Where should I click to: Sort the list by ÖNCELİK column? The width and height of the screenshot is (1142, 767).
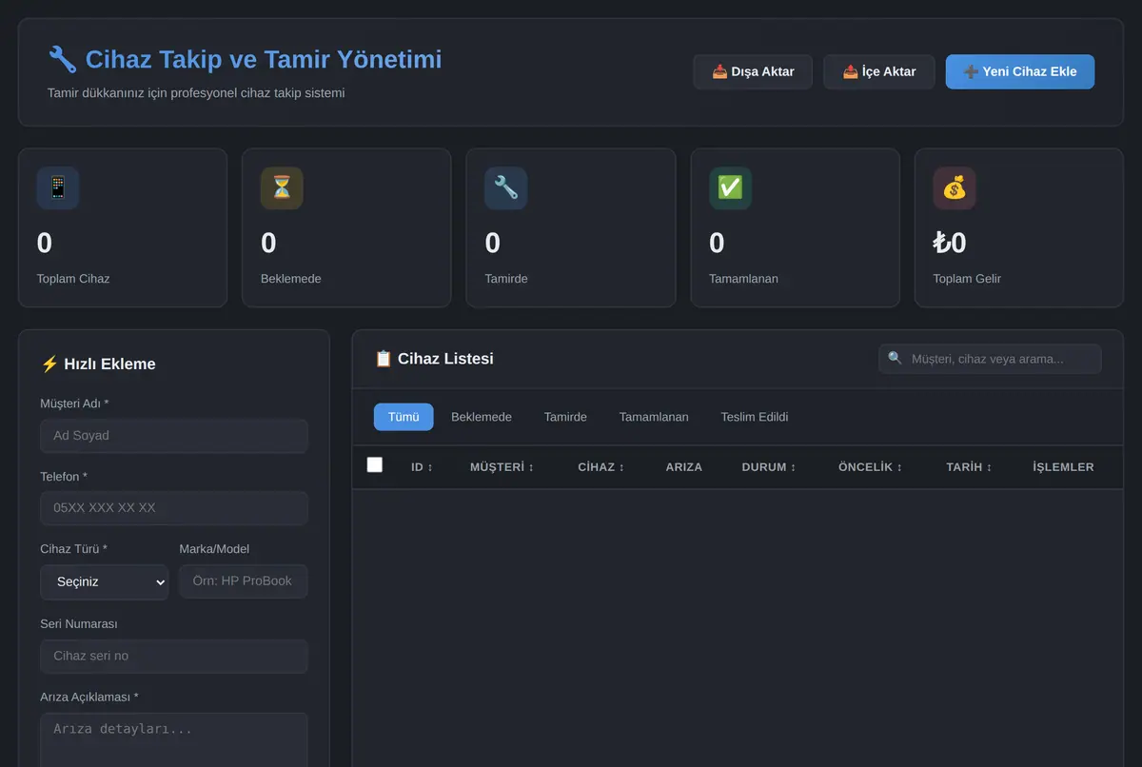870,467
